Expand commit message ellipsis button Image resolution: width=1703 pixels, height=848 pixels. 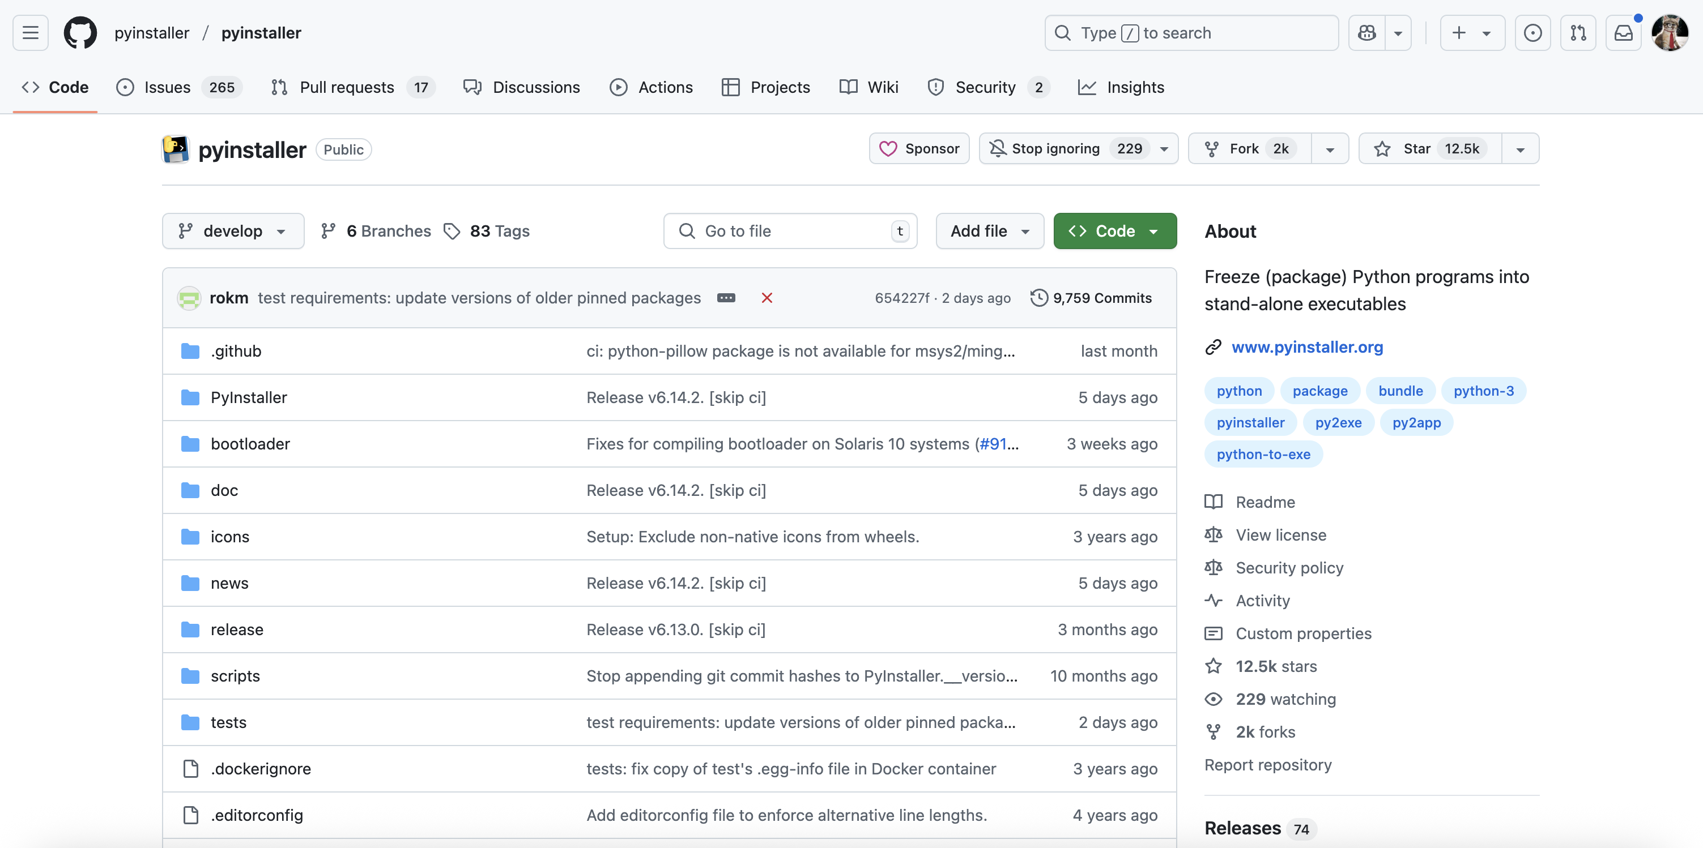click(x=726, y=298)
